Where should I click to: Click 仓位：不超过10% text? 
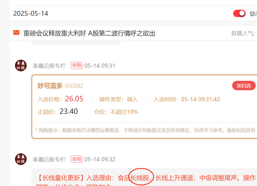(116, 112)
